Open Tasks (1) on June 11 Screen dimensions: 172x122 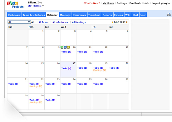(82, 52)
